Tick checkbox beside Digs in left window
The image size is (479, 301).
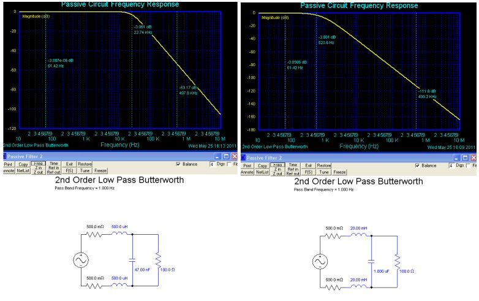[230, 165]
